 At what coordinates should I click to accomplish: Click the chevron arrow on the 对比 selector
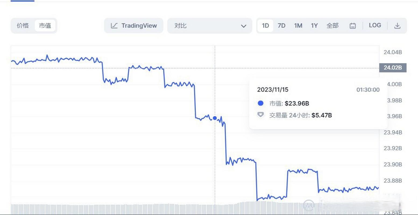[x=244, y=26]
